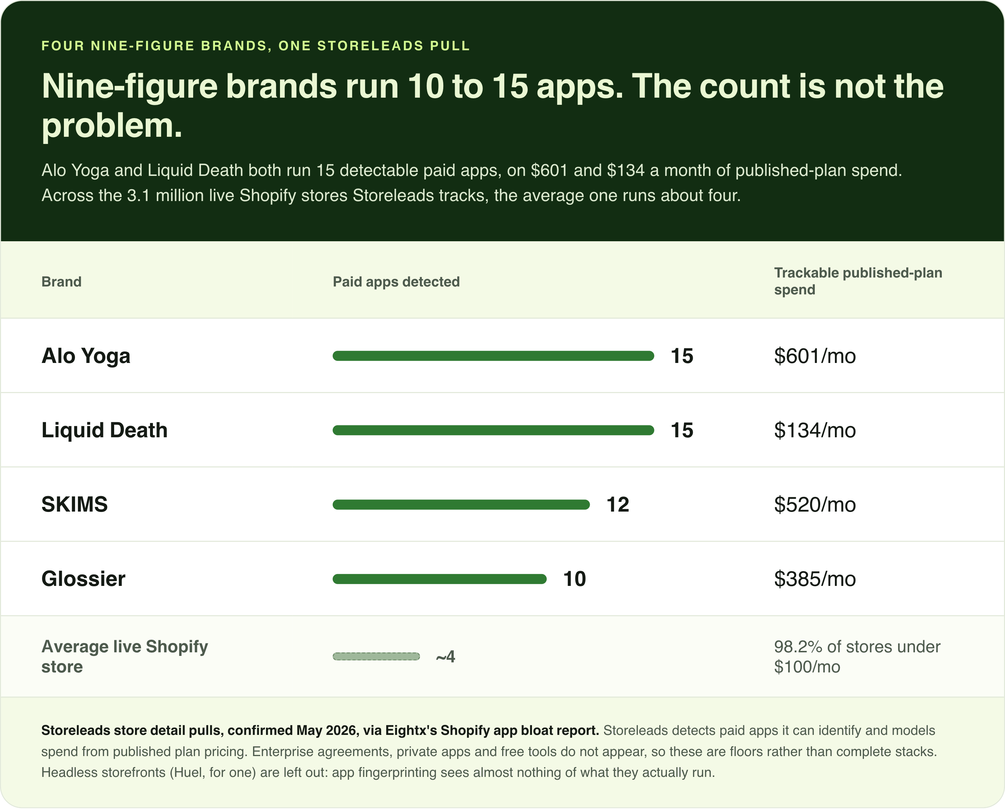This screenshot has width=1005, height=811.
Task: Click the 'Glossier' brand name
Action: pos(83,579)
